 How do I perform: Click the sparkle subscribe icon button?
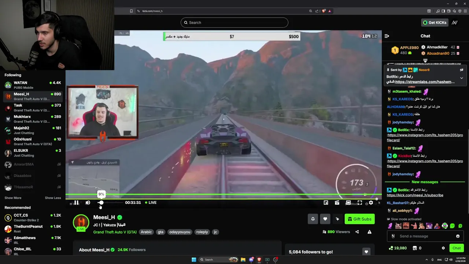337,219
